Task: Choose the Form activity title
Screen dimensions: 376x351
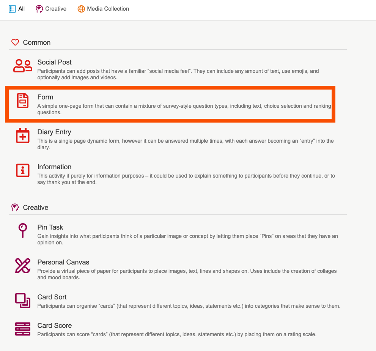Action: (x=45, y=97)
